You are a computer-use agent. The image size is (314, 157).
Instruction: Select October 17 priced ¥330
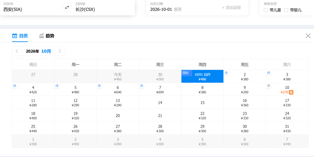(287, 102)
